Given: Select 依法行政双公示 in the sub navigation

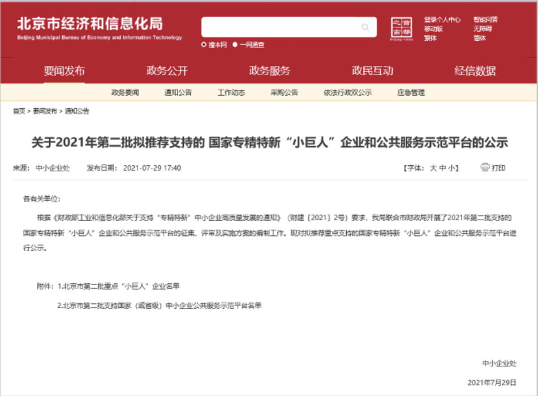Looking at the screenshot, I should (347, 92).
